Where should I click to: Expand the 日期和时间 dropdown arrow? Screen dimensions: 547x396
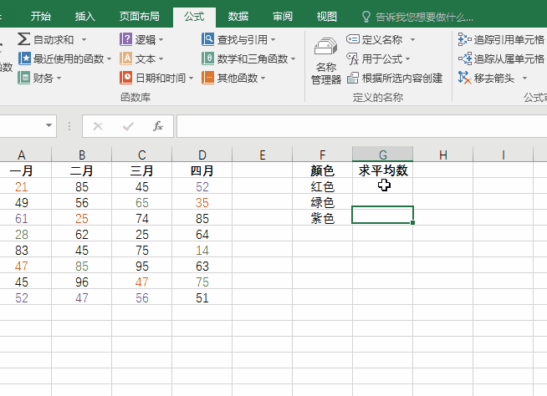(191, 78)
